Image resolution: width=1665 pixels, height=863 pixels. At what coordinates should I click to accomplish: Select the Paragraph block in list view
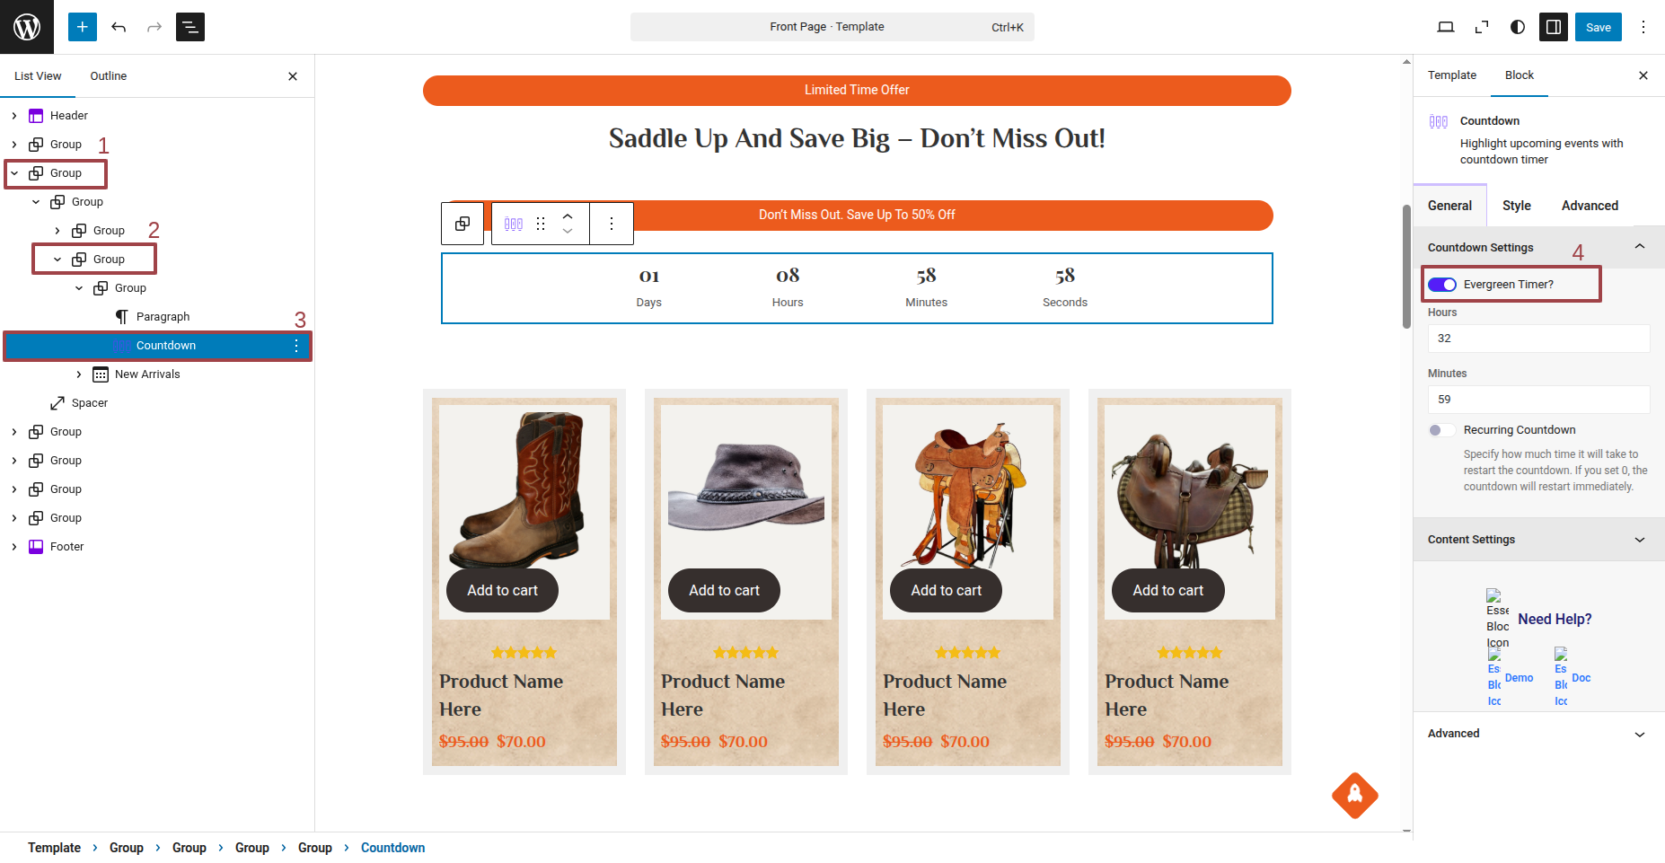(x=163, y=317)
